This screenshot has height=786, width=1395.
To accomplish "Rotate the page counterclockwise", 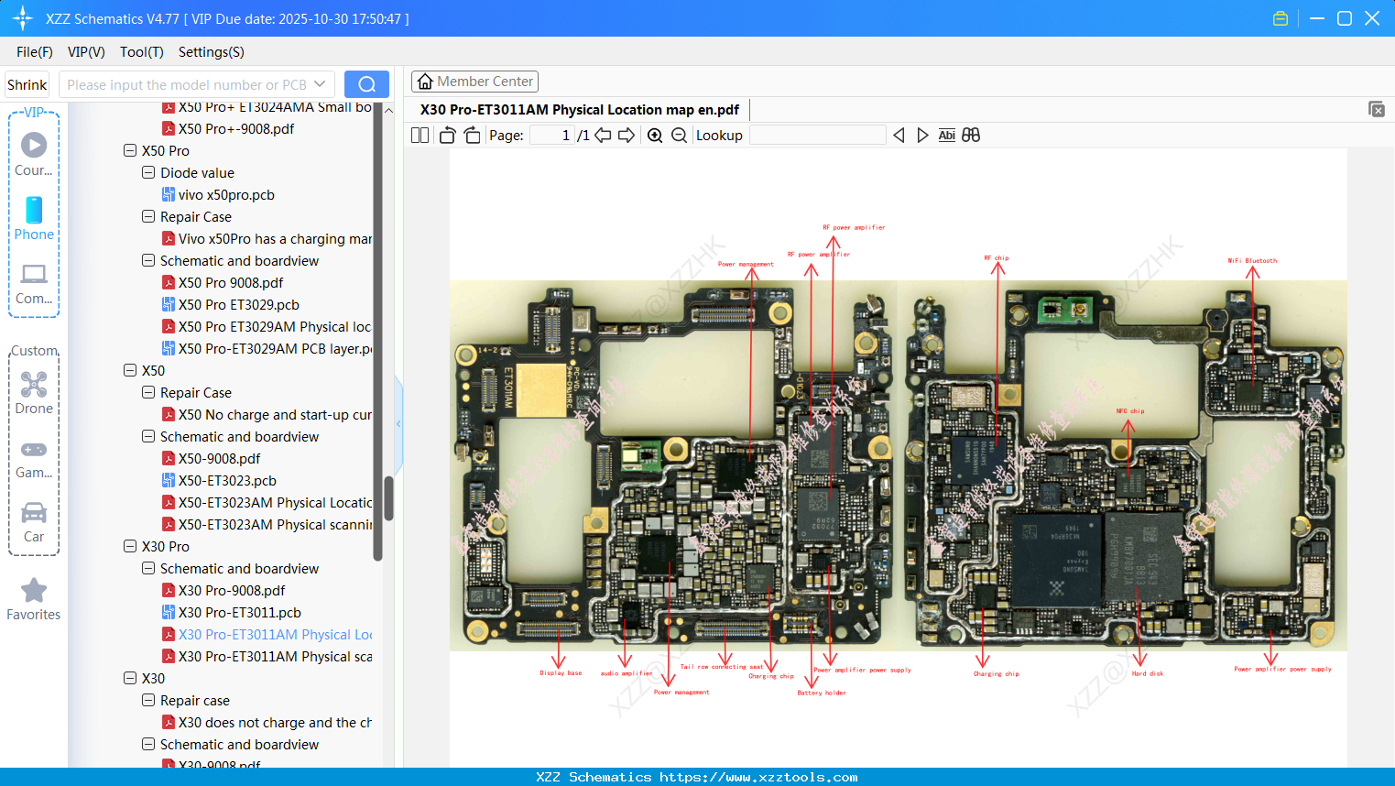I will click(447, 136).
